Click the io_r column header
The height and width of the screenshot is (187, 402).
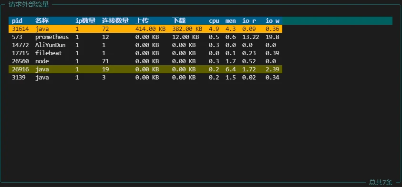[249, 21]
